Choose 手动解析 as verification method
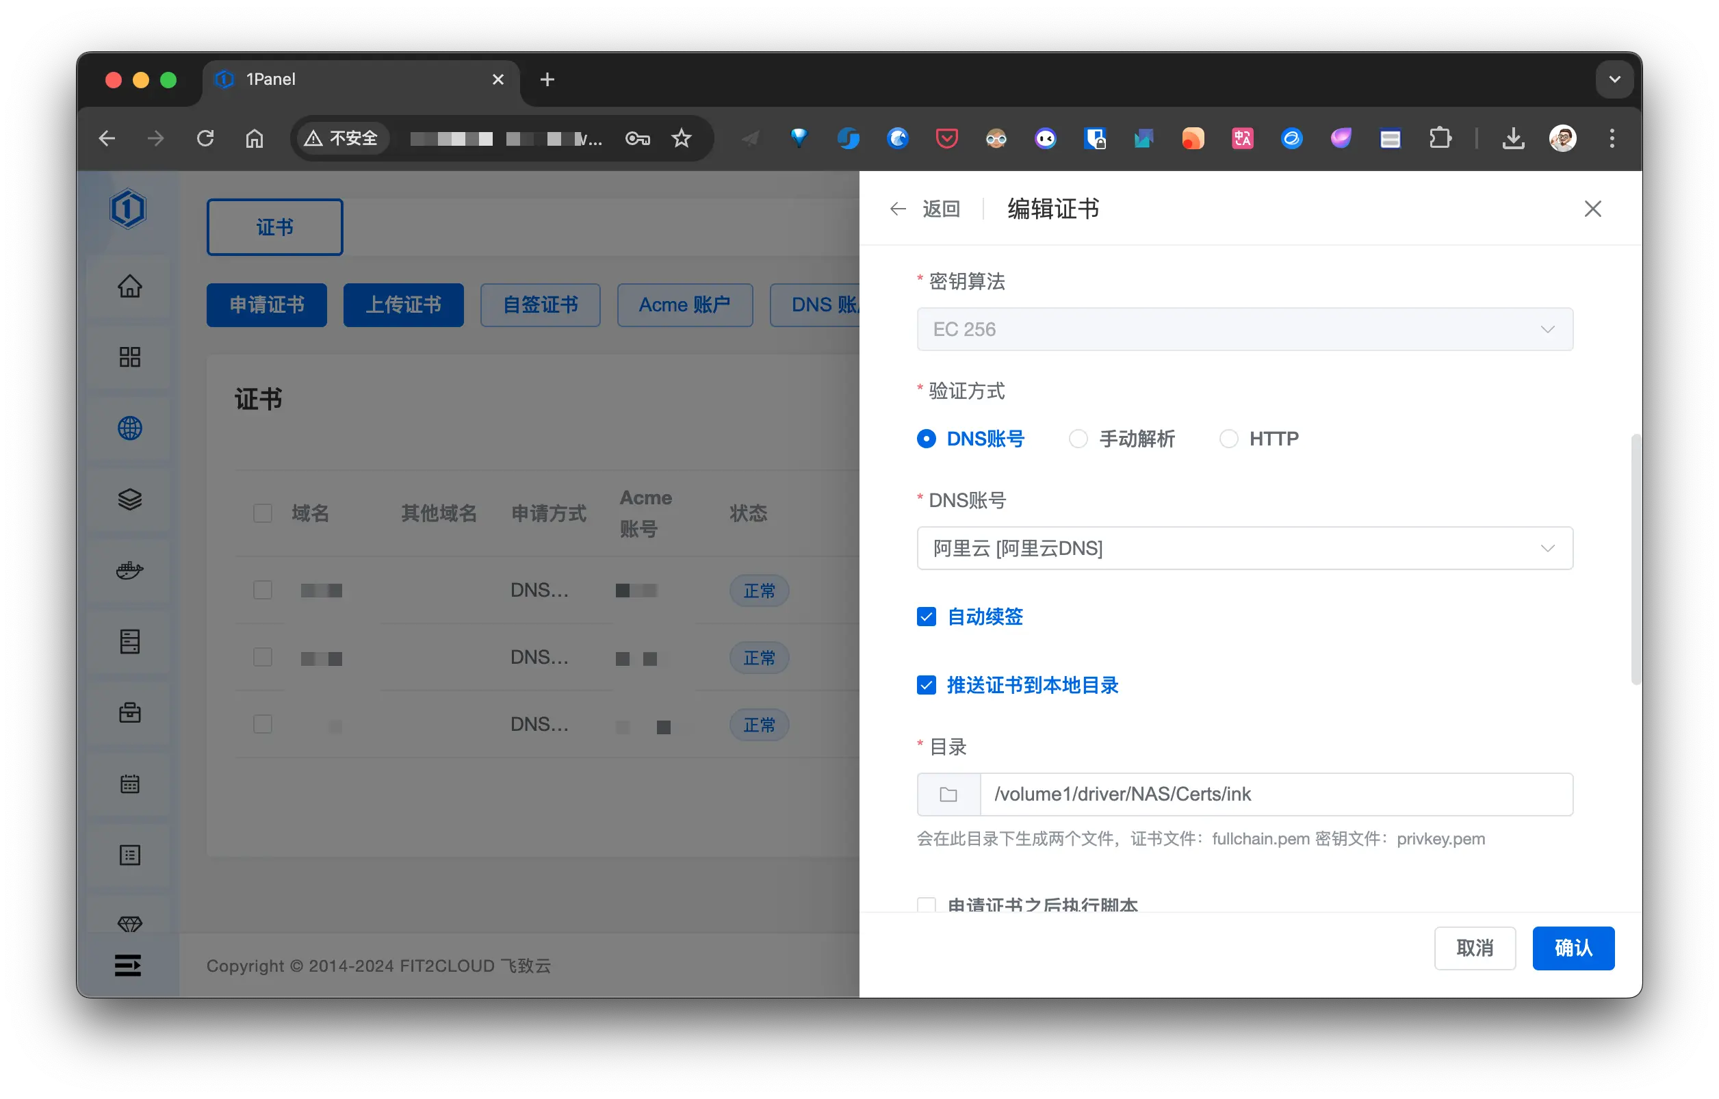 click(x=1077, y=439)
